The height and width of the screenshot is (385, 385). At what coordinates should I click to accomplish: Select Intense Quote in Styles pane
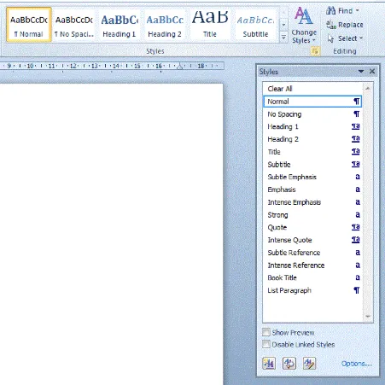(312, 240)
